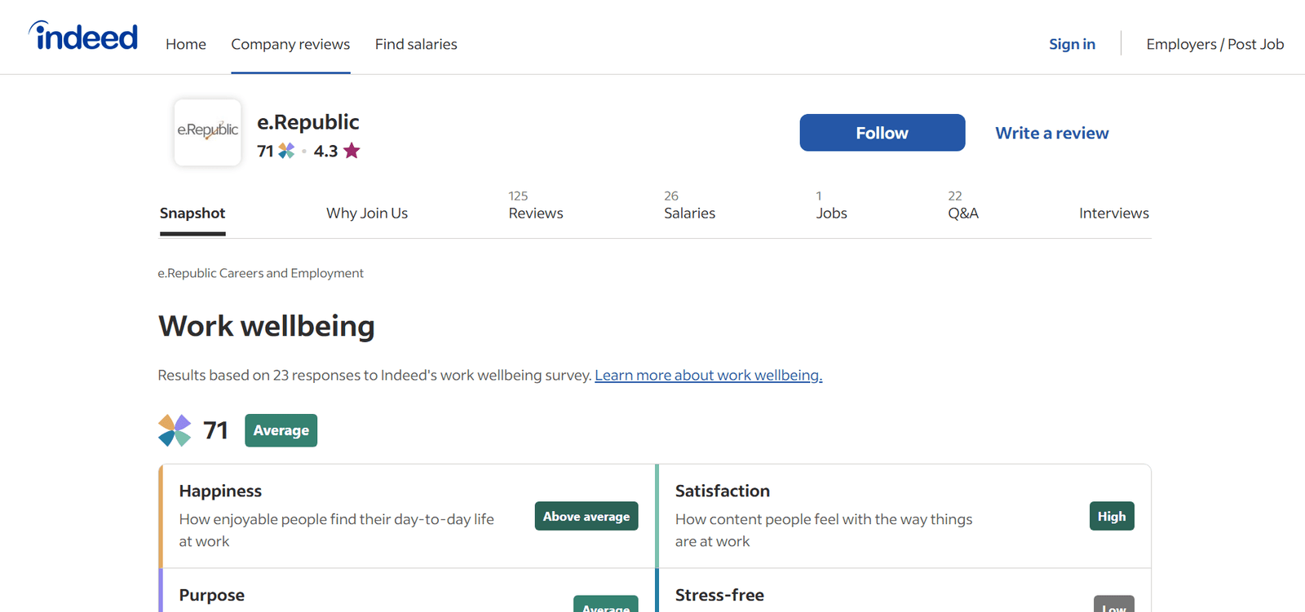The image size is (1305, 612).
Task: Click the large 71 wellbeing score
Action: click(x=216, y=430)
